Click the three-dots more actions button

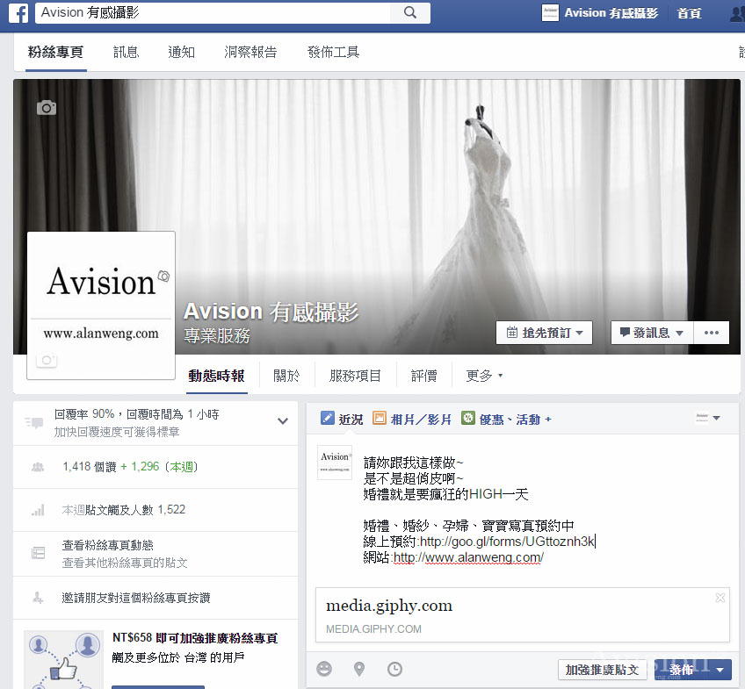point(712,333)
